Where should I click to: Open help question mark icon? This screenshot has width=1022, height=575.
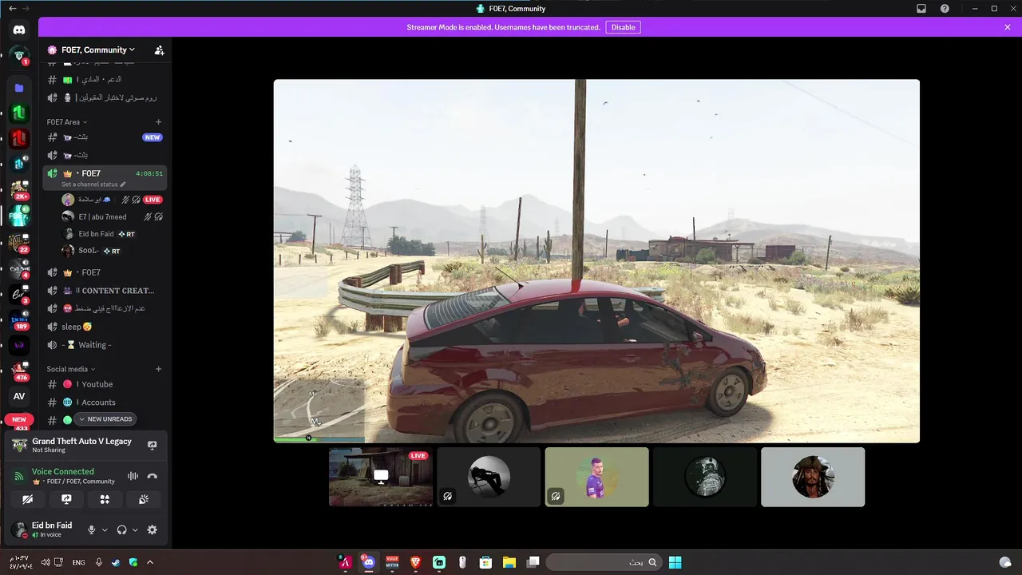pyautogui.click(x=945, y=9)
